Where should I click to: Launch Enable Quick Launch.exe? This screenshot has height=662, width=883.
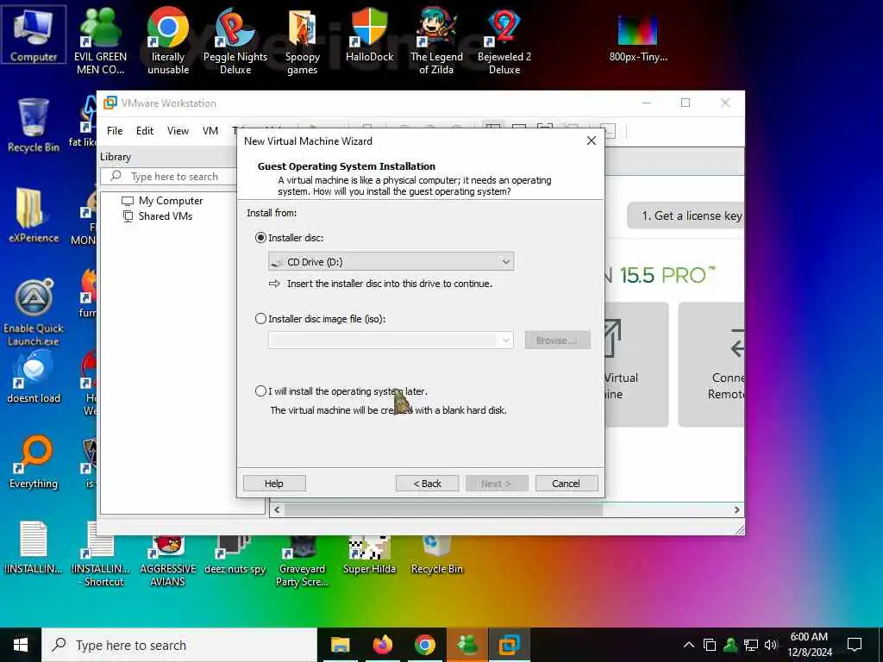click(x=34, y=312)
